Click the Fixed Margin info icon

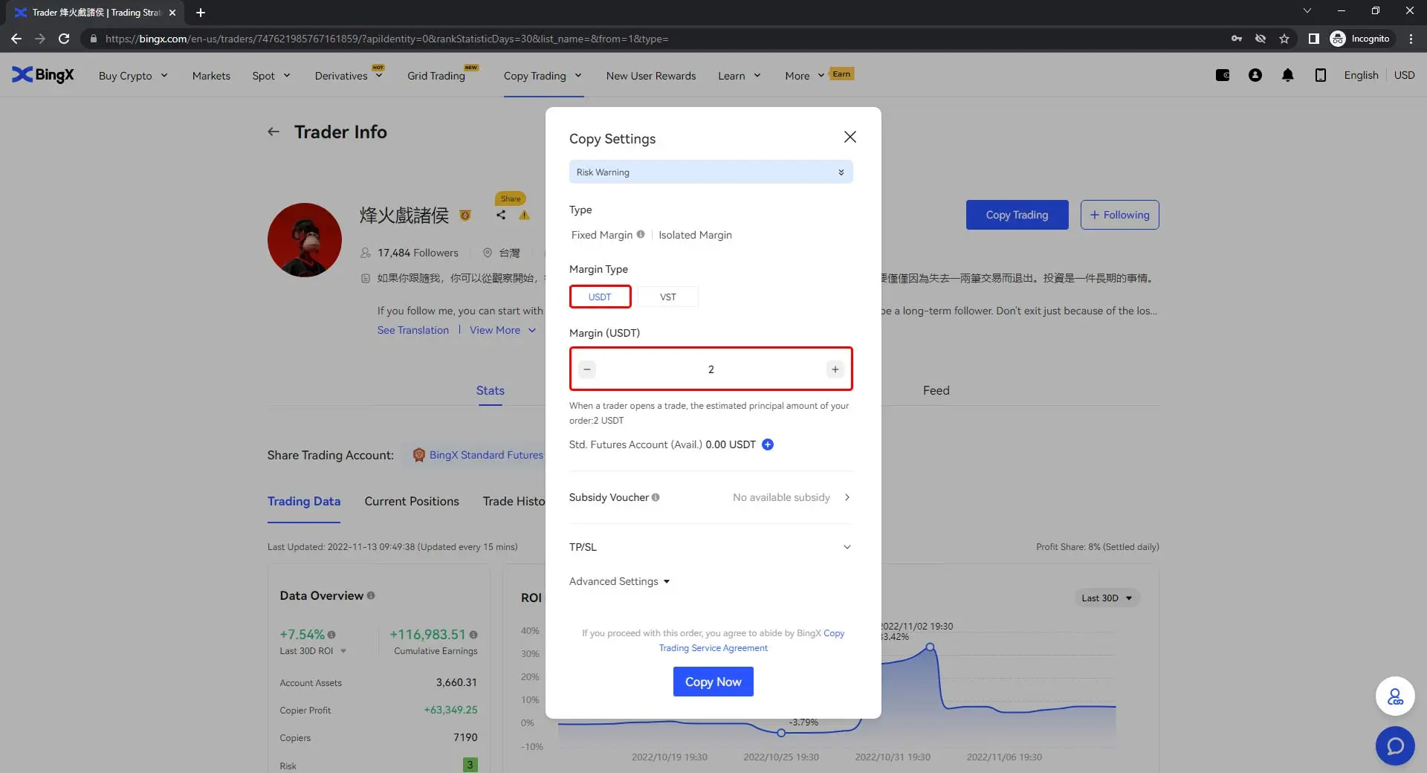click(641, 234)
